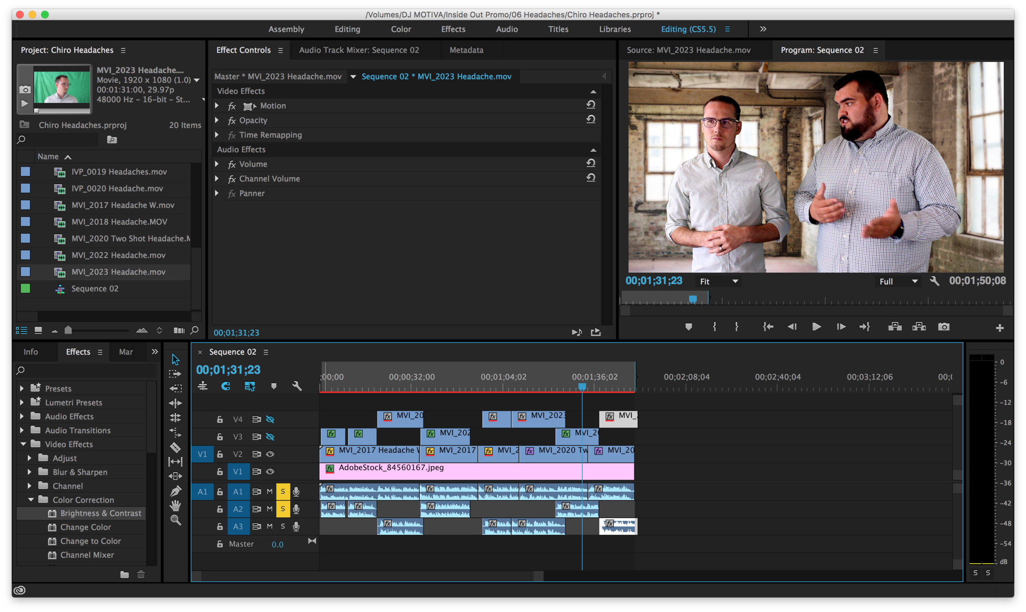This screenshot has width=1026, height=612.
Task: Go to In point in Program monitor
Action: coord(767,327)
